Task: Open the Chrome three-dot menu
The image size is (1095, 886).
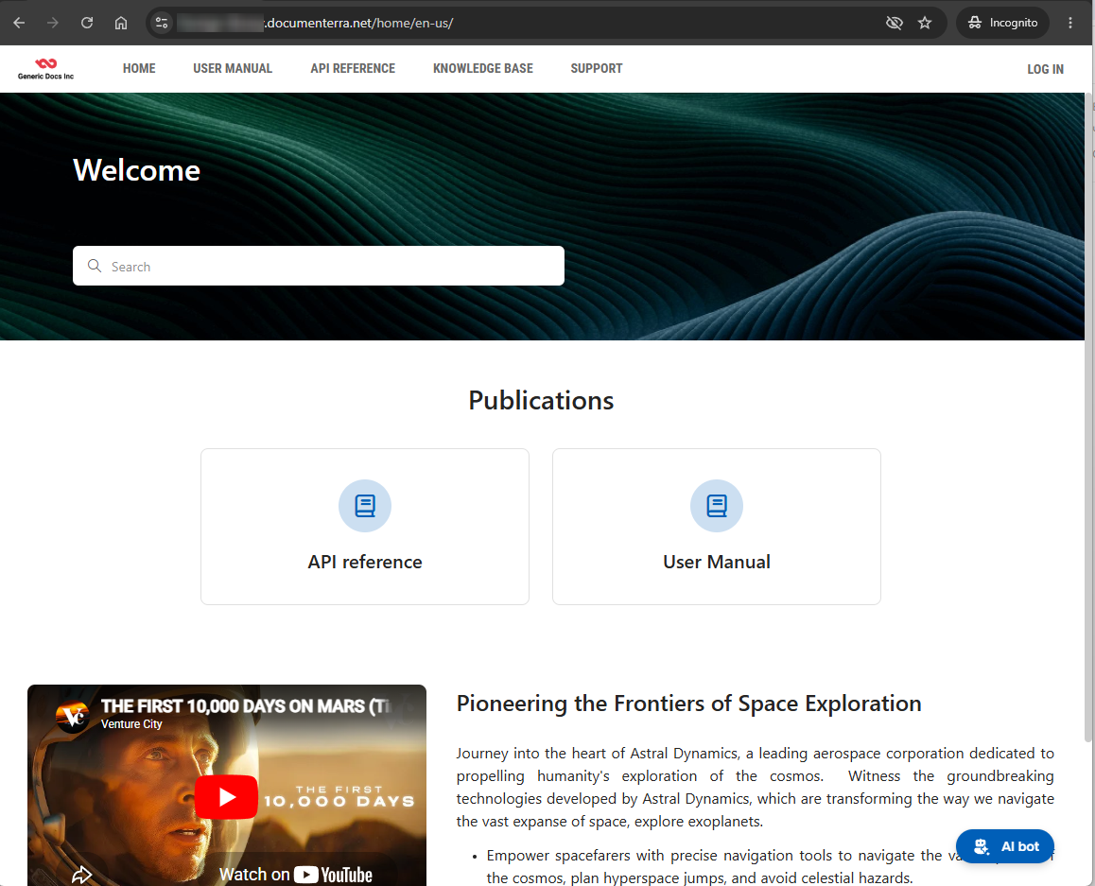Action: coord(1069,23)
